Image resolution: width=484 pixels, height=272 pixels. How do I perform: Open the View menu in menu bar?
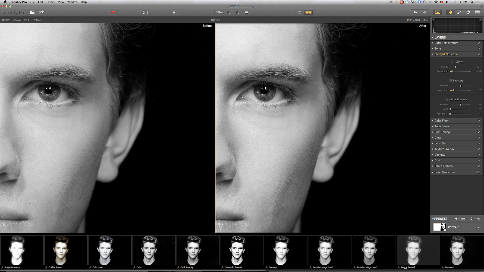(61, 2)
